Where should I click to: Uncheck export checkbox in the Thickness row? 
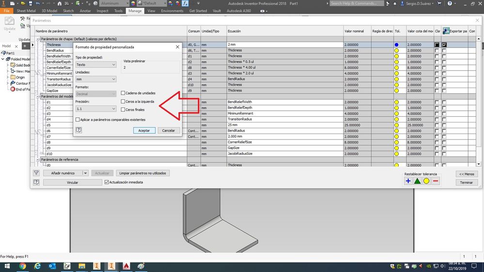point(444,45)
